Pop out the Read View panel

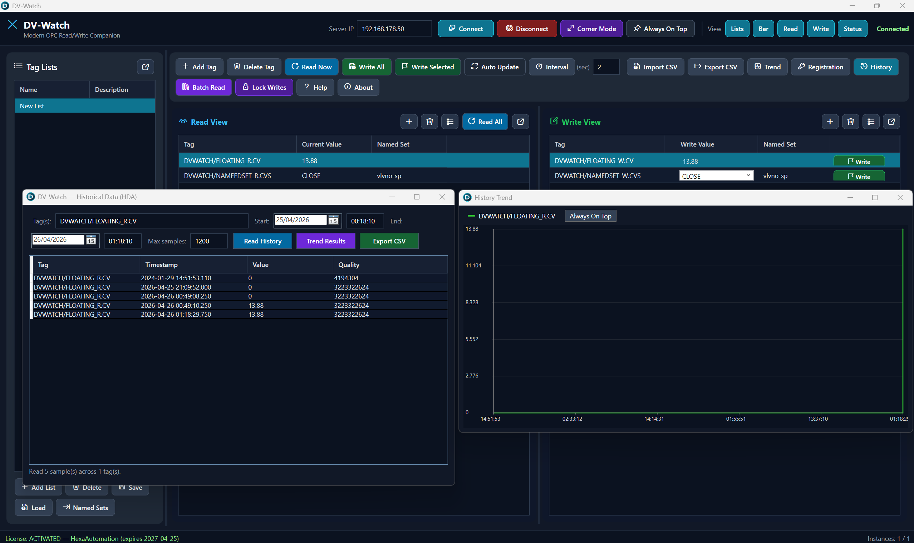tap(521, 122)
